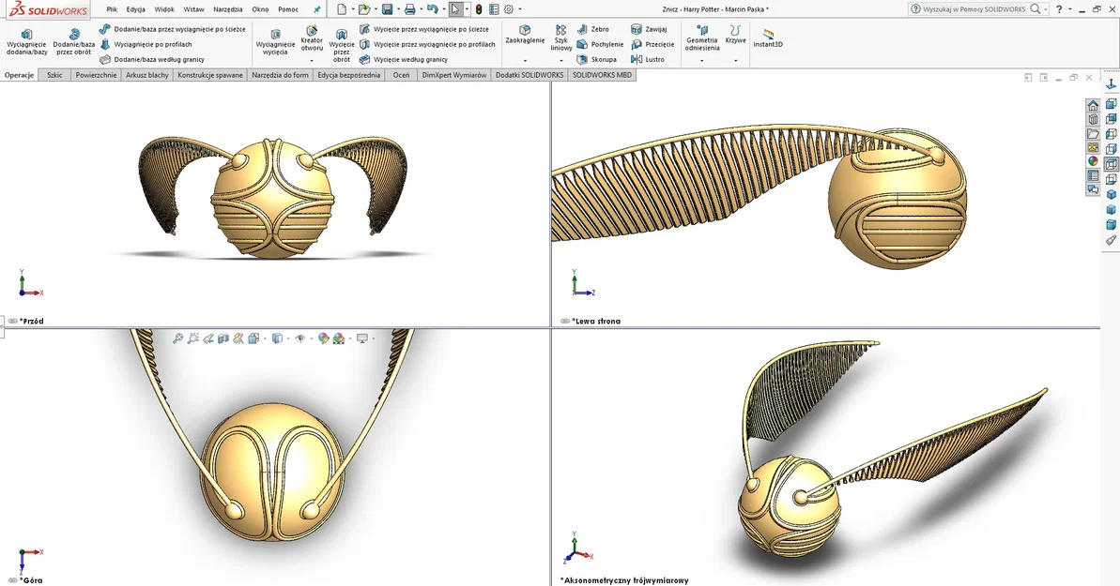Select the Zoom to Fit icon
Screen dimensions: 1120x586
tap(178, 339)
